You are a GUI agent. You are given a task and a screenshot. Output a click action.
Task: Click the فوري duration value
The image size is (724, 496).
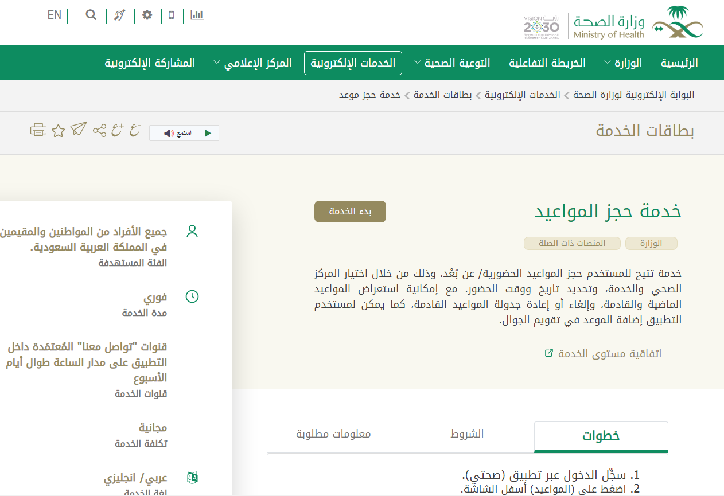click(x=155, y=298)
